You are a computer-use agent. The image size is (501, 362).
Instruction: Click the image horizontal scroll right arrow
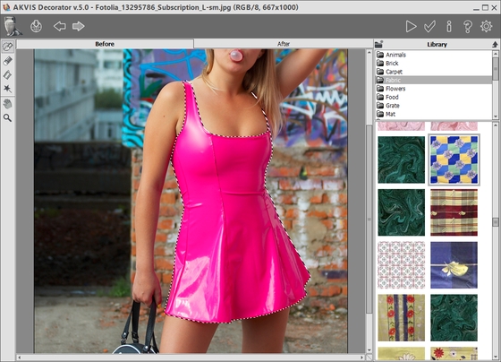tap(362, 358)
